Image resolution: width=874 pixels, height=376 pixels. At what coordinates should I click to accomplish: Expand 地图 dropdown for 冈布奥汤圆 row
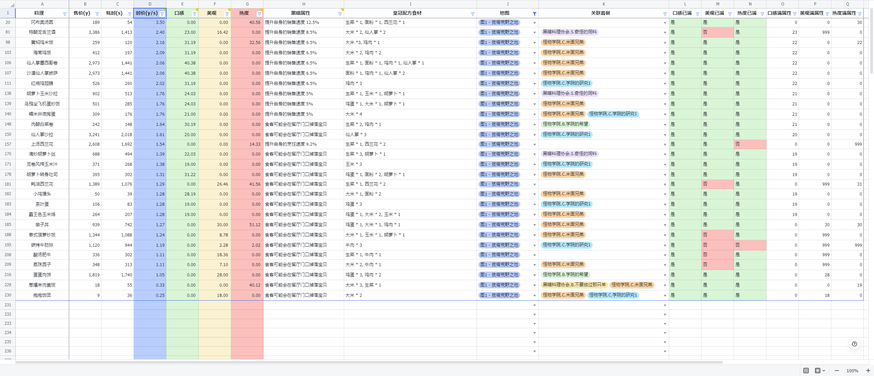coord(534,23)
